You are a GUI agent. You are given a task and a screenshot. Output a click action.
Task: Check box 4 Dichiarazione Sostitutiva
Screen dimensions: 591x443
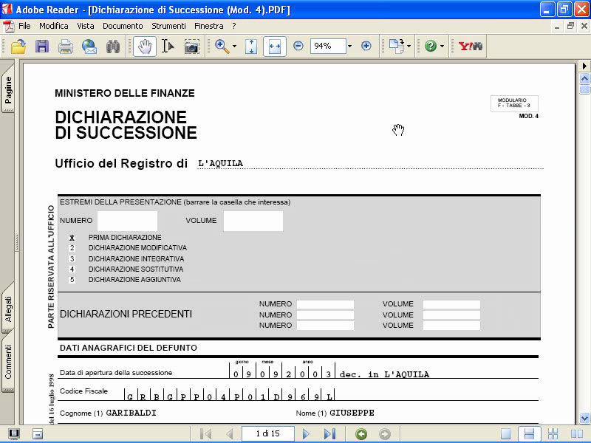[72, 269]
